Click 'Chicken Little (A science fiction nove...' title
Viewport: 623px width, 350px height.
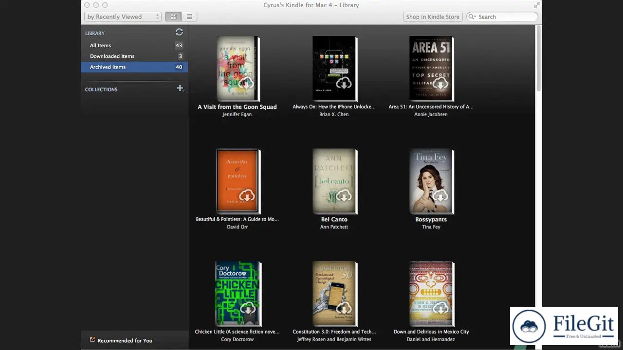(x=237, y=332)
